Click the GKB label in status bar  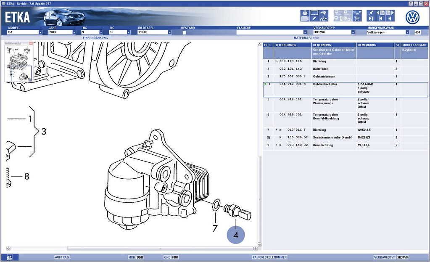(x=167, y=257)
